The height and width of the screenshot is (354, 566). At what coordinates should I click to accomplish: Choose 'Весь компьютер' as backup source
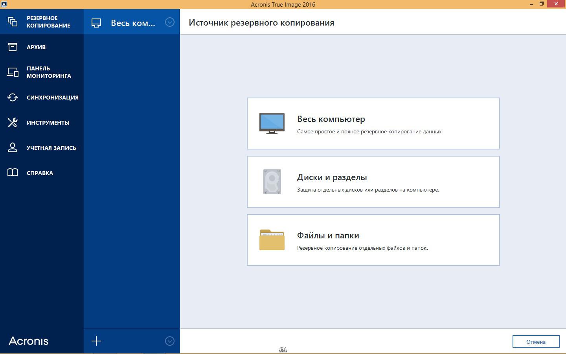[x=373, y=124]
